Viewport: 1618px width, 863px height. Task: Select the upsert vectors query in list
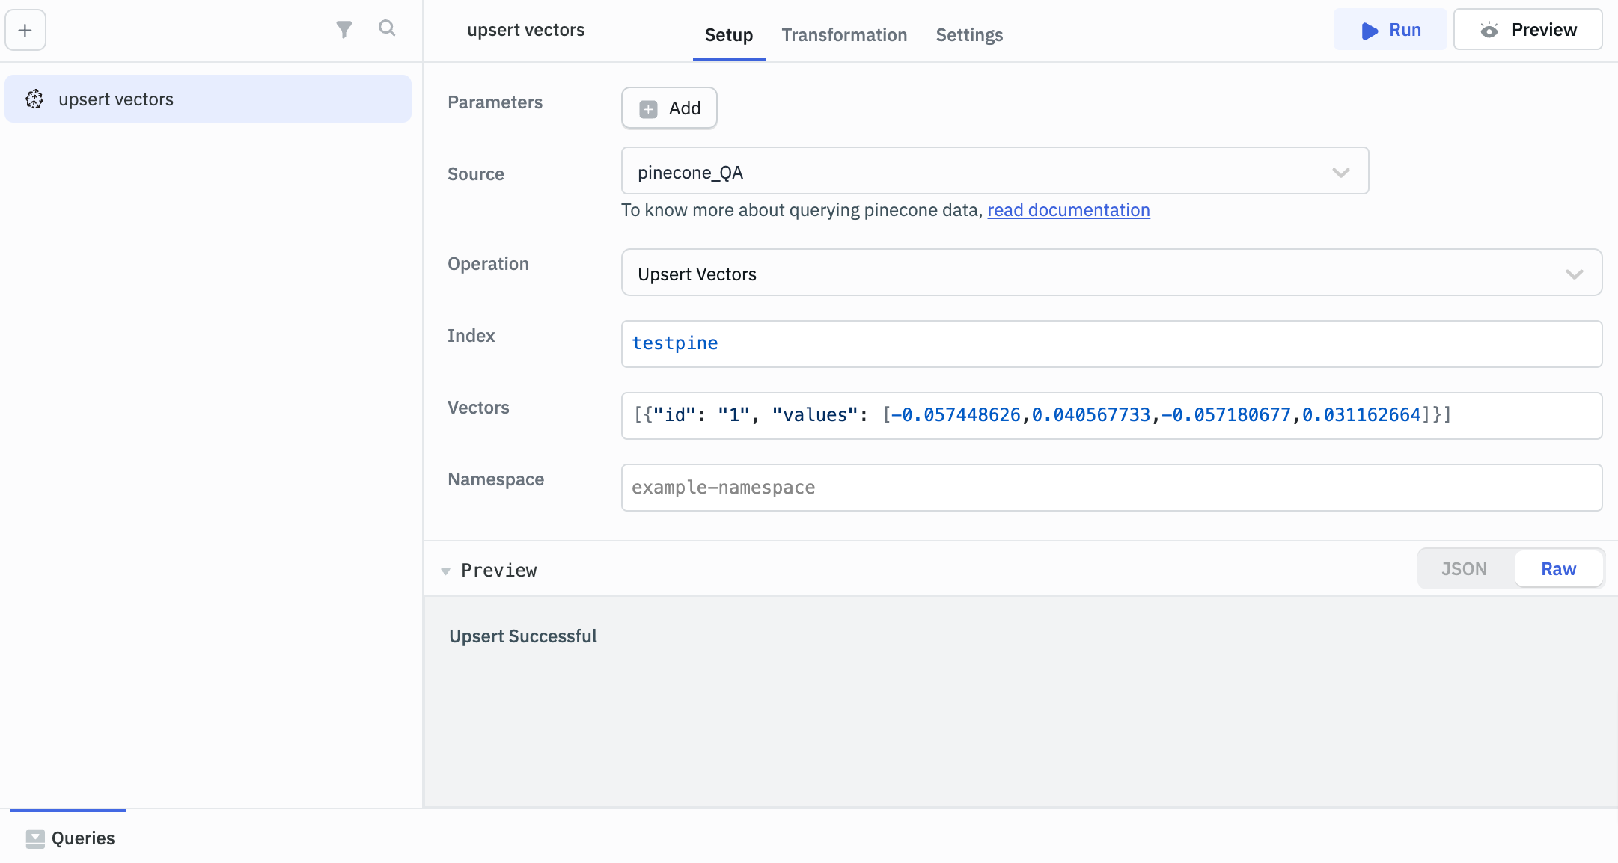point(208,99)
